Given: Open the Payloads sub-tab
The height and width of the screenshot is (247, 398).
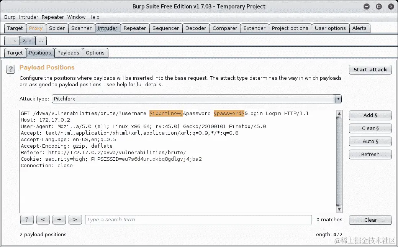Looking at the screenshot, I should pos(68,53).
